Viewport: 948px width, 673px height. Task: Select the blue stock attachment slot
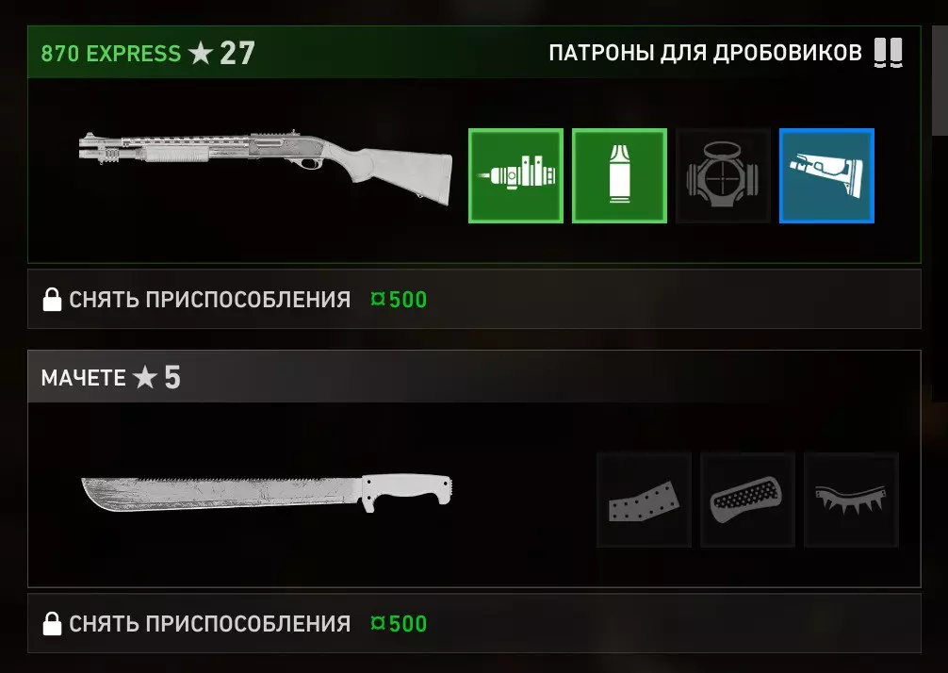(x=826, y=175)
